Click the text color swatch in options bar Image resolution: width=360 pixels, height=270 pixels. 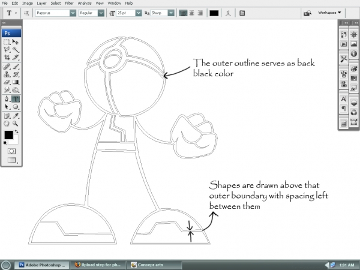coord(214,13)
